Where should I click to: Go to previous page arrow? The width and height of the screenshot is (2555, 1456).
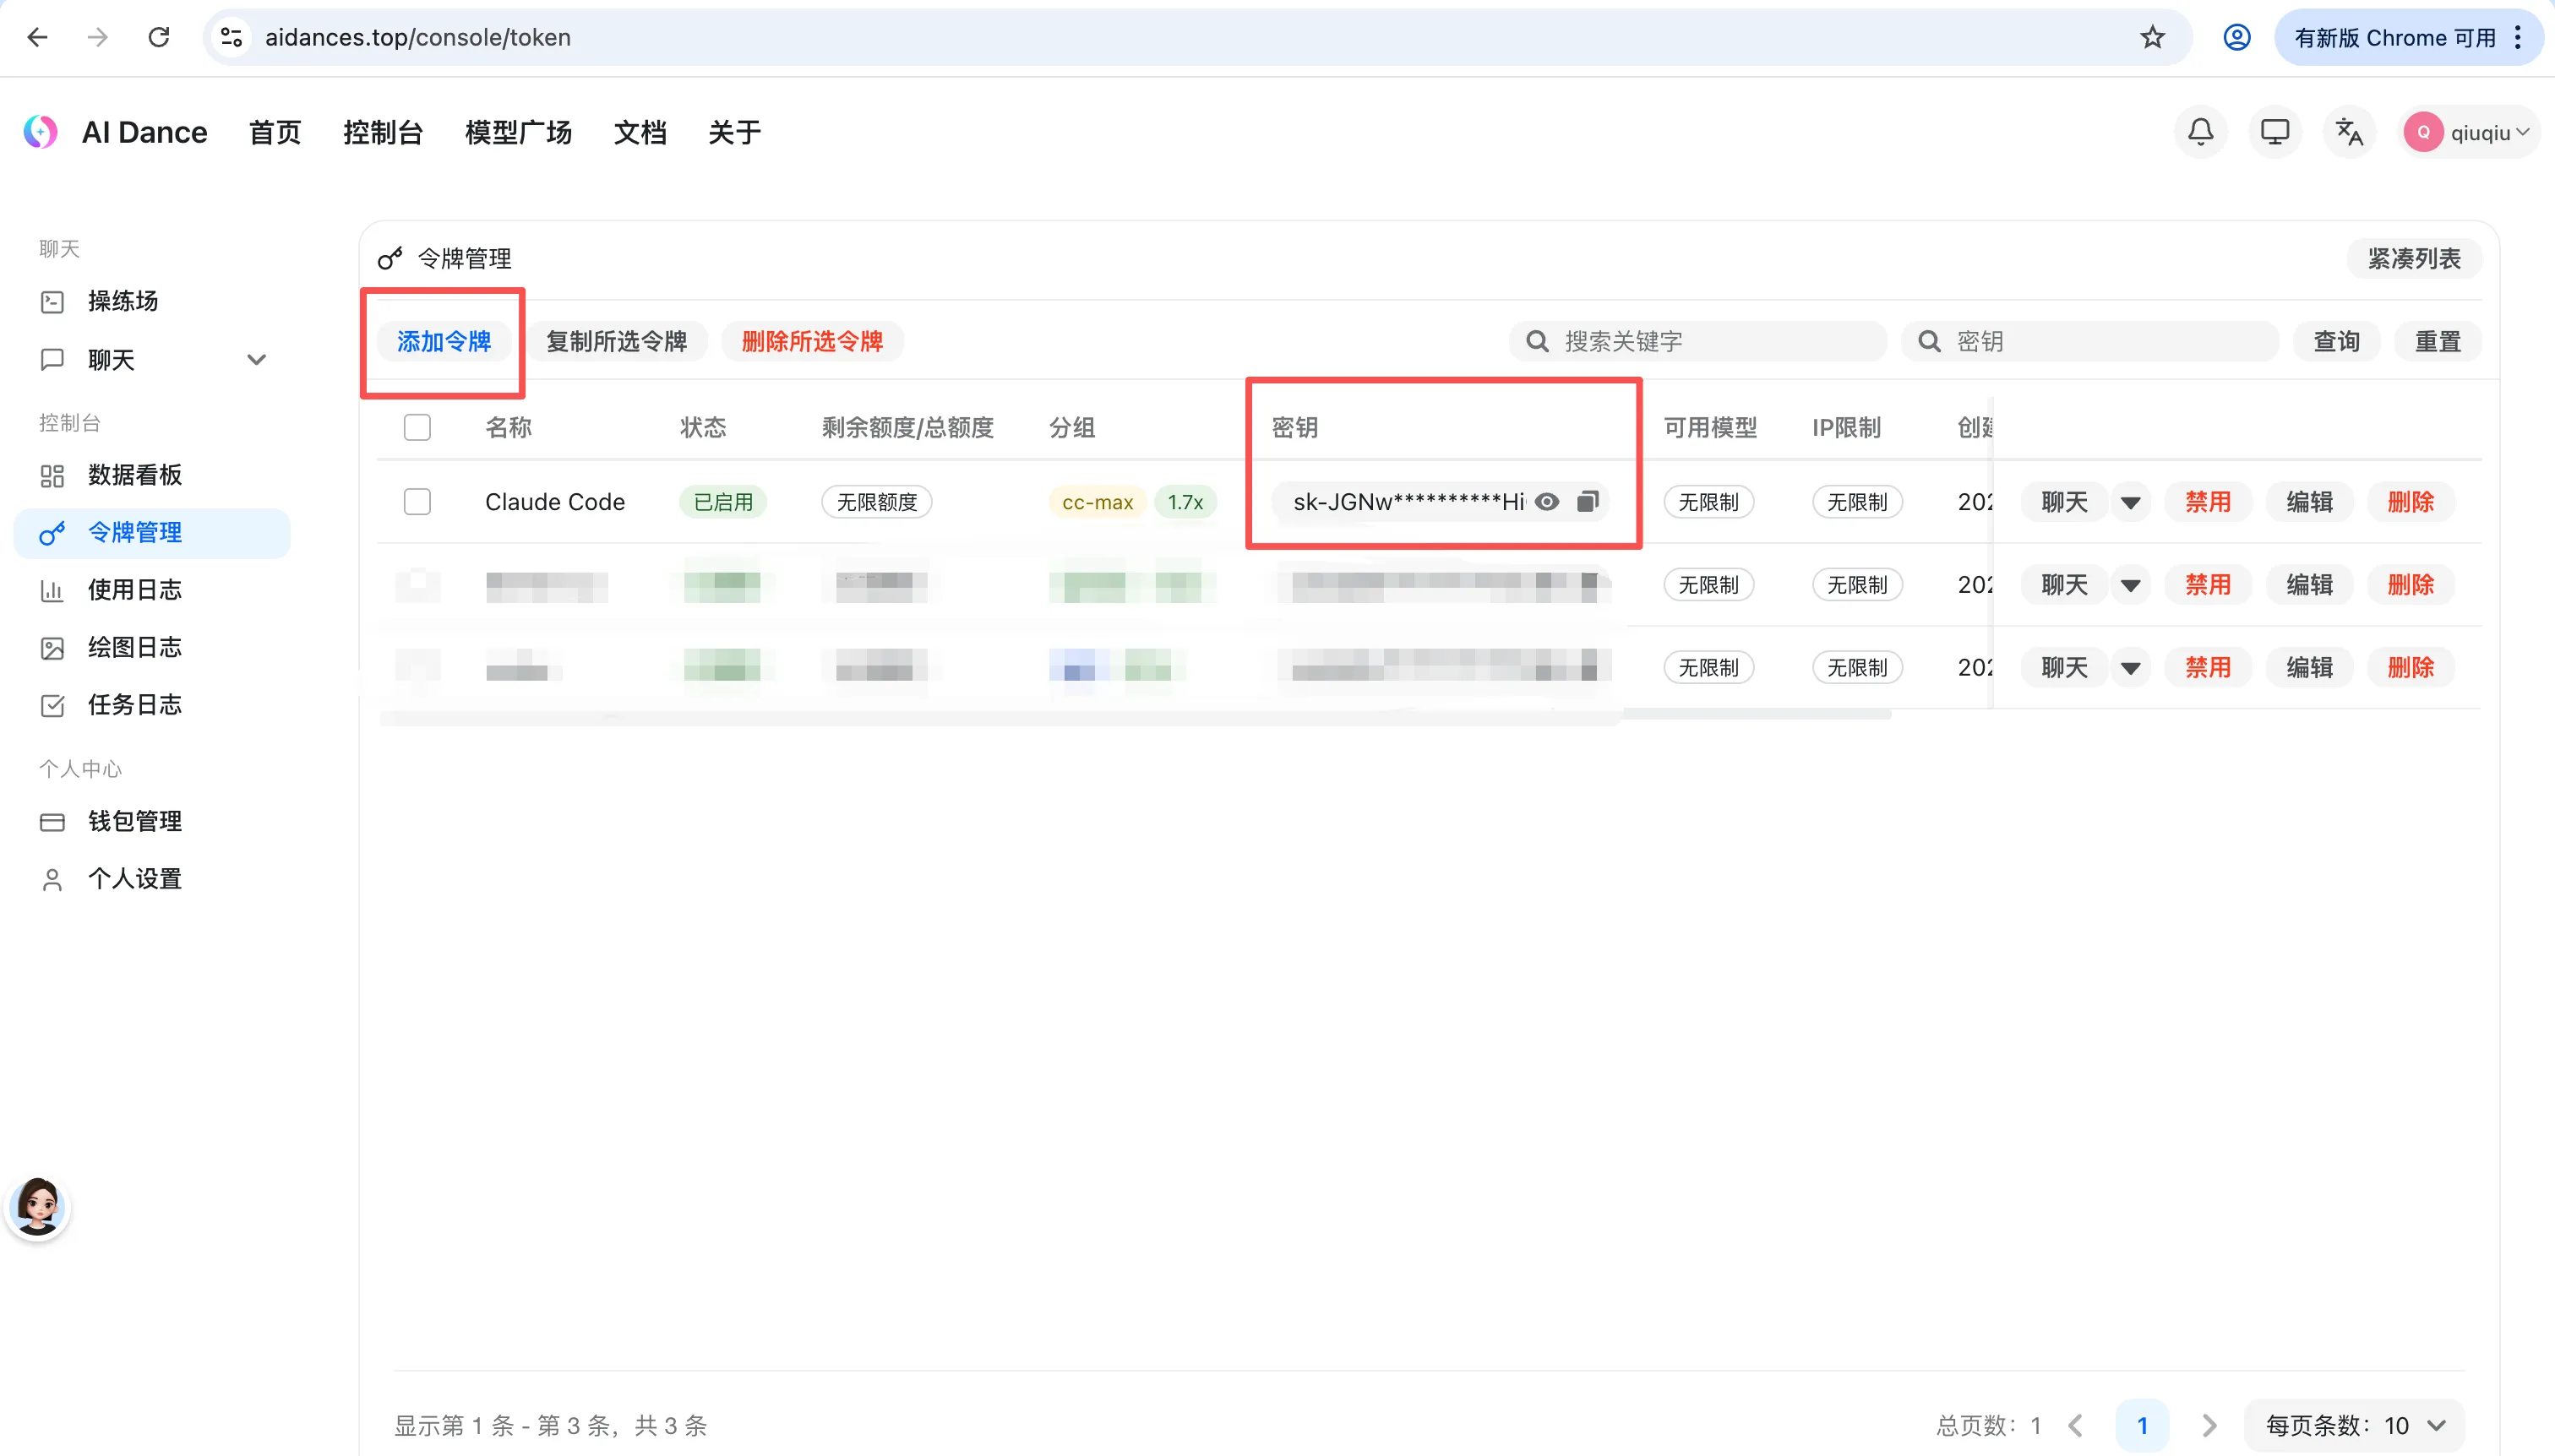[2076, 1425]
